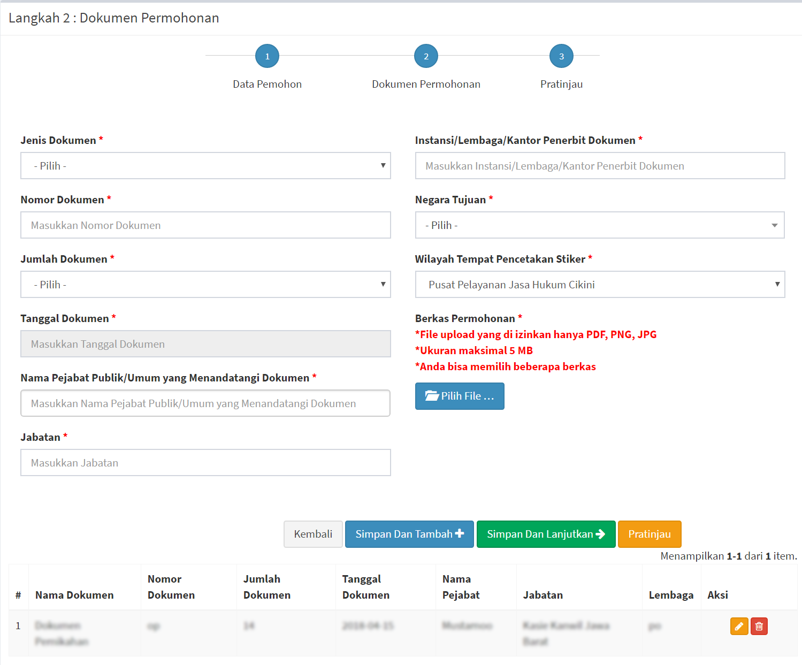Jump to step 3 Pratinjau circle

[x=561, y=56]
